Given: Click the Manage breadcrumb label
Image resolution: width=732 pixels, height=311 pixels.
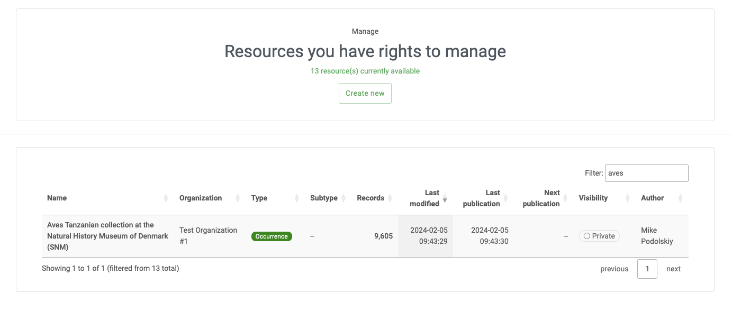Looking at the screenshot, I should [x=365, y=31].
